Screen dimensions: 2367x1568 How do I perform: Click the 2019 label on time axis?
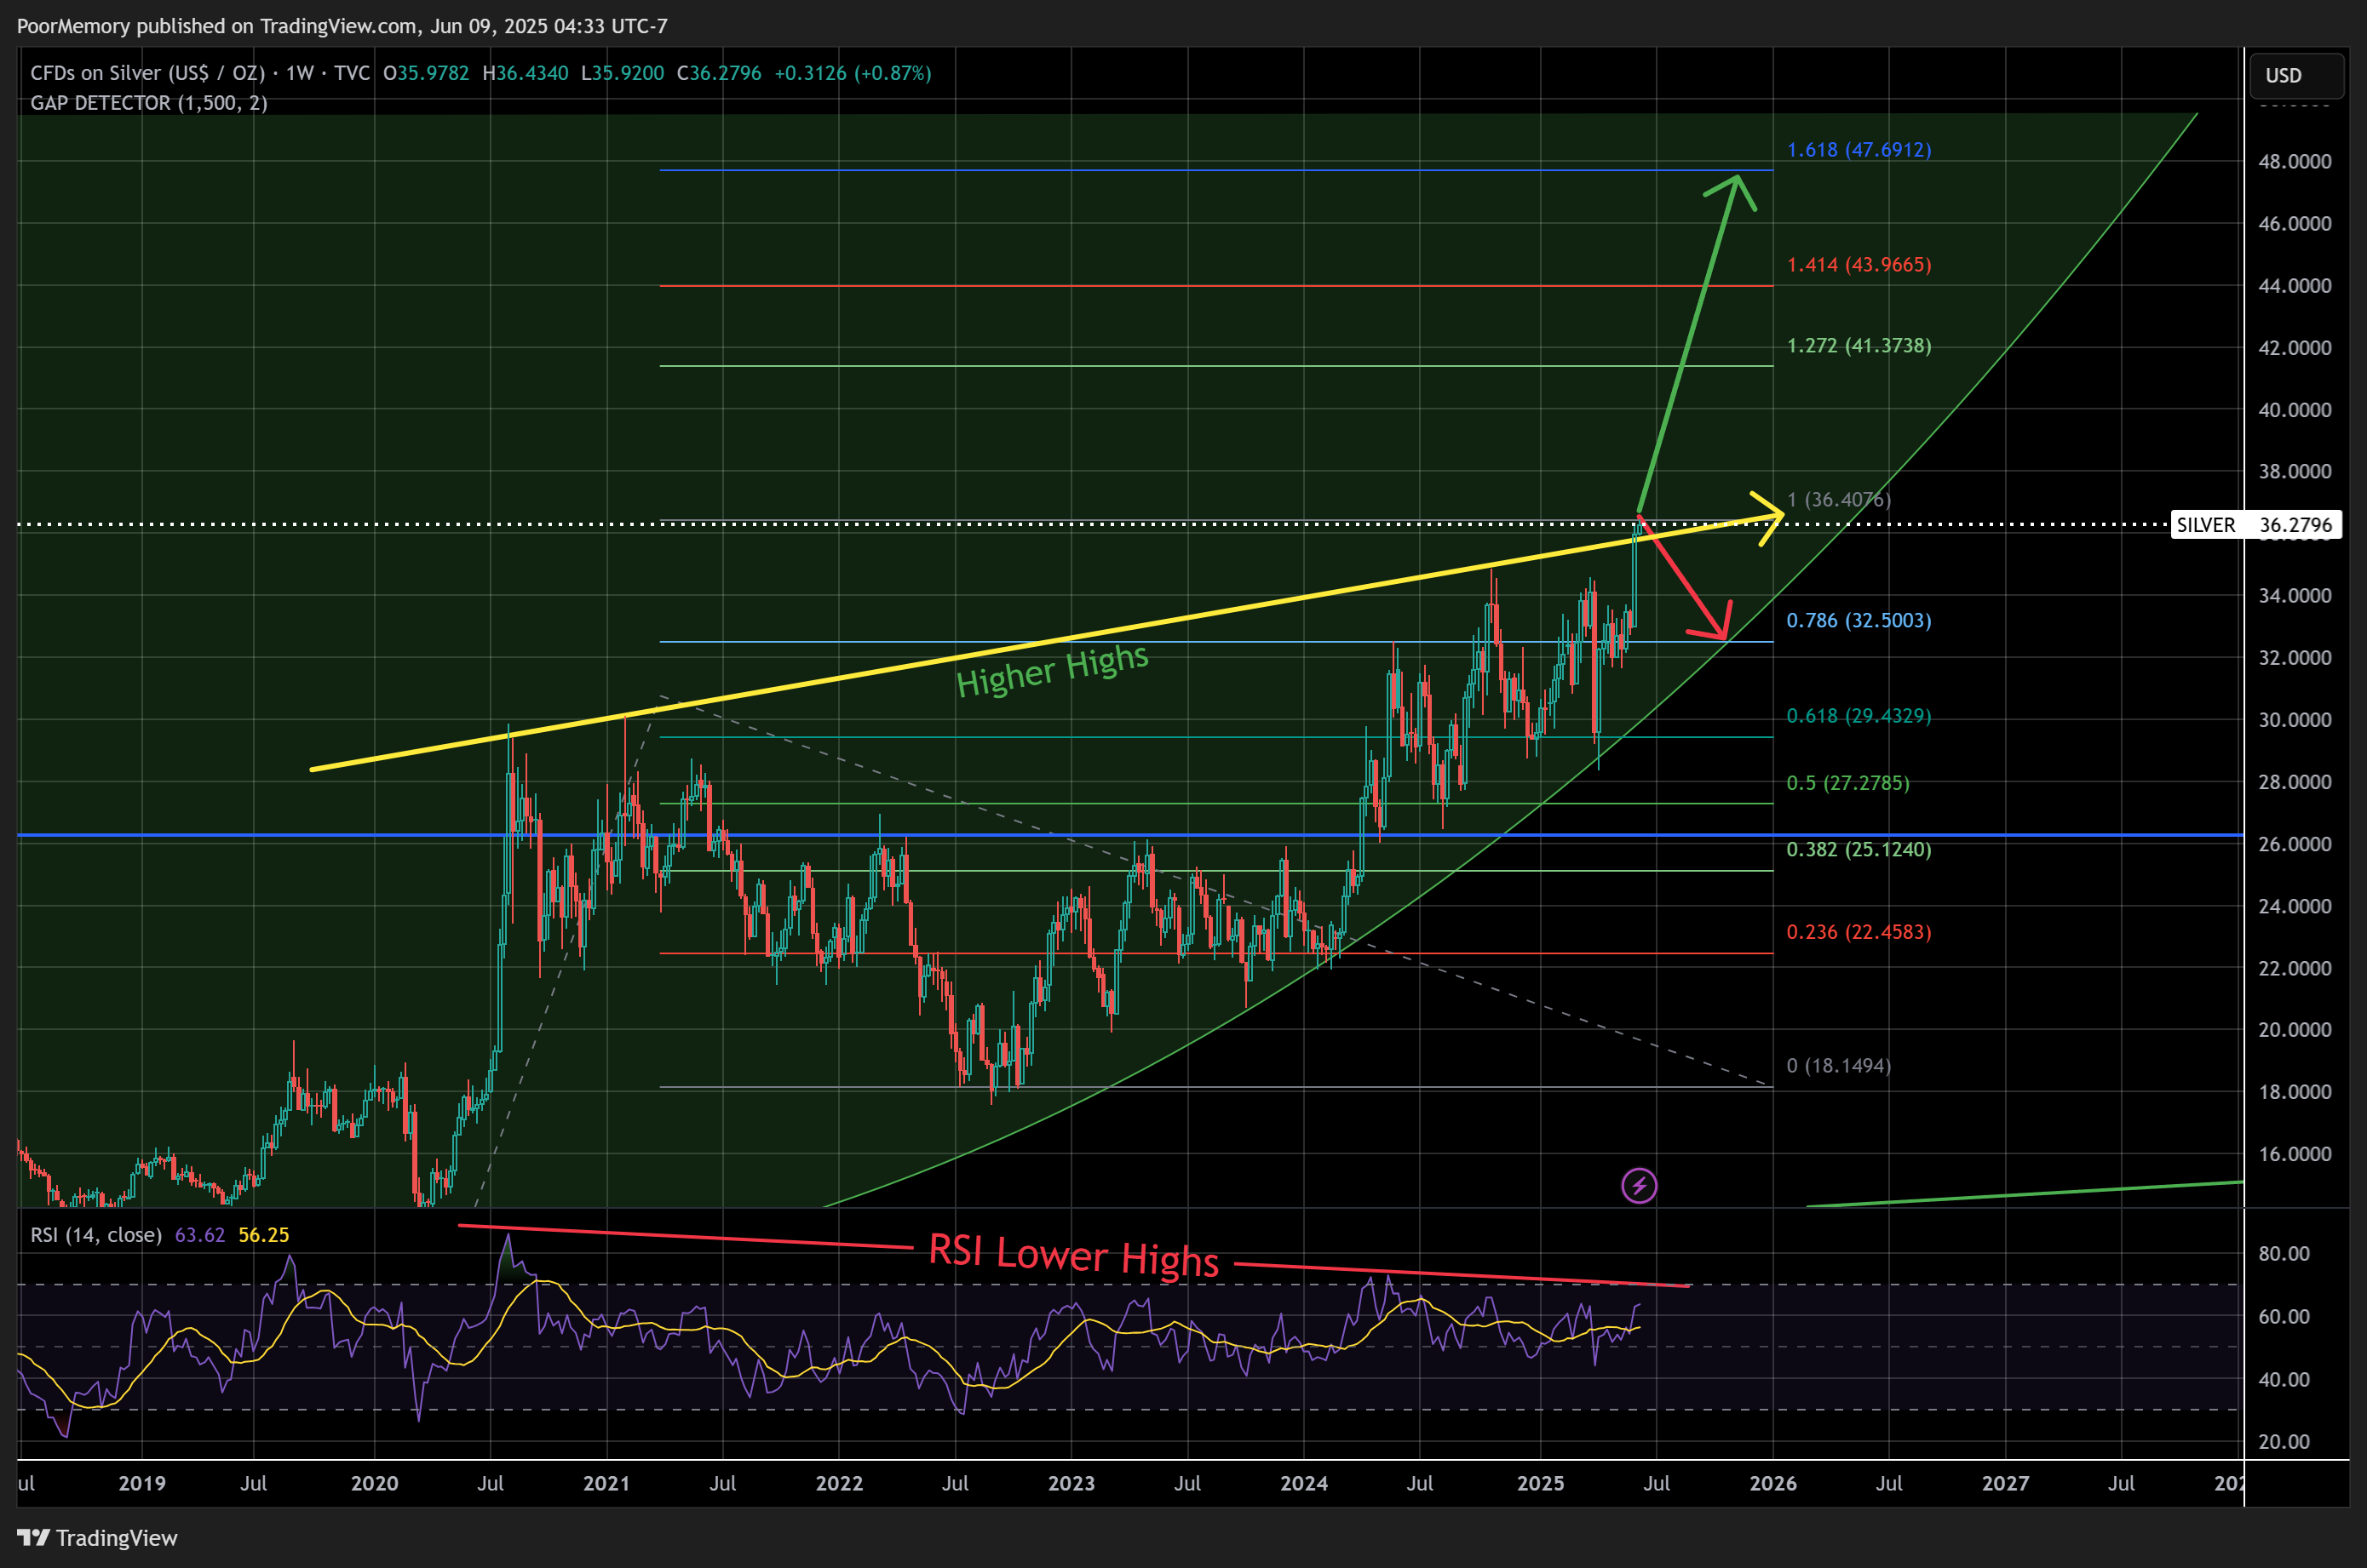[x=142, y=1483]
